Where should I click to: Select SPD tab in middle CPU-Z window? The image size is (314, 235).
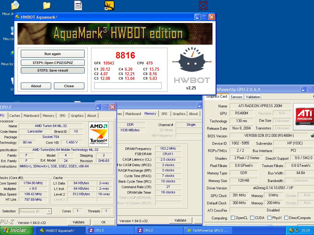[x=164, y=114]
